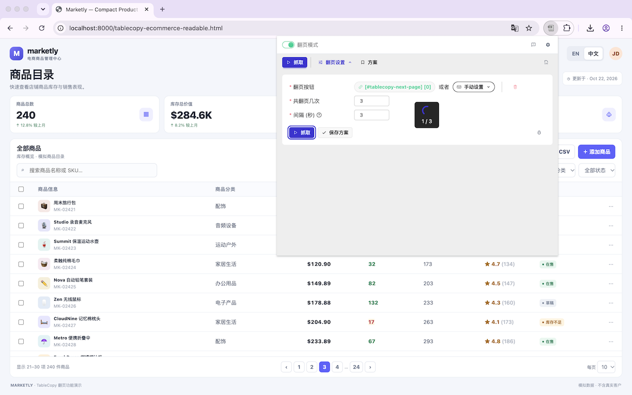Click the [#tablecopy-next-page] selector chip

pyautogui.click(x=395, y=87)
